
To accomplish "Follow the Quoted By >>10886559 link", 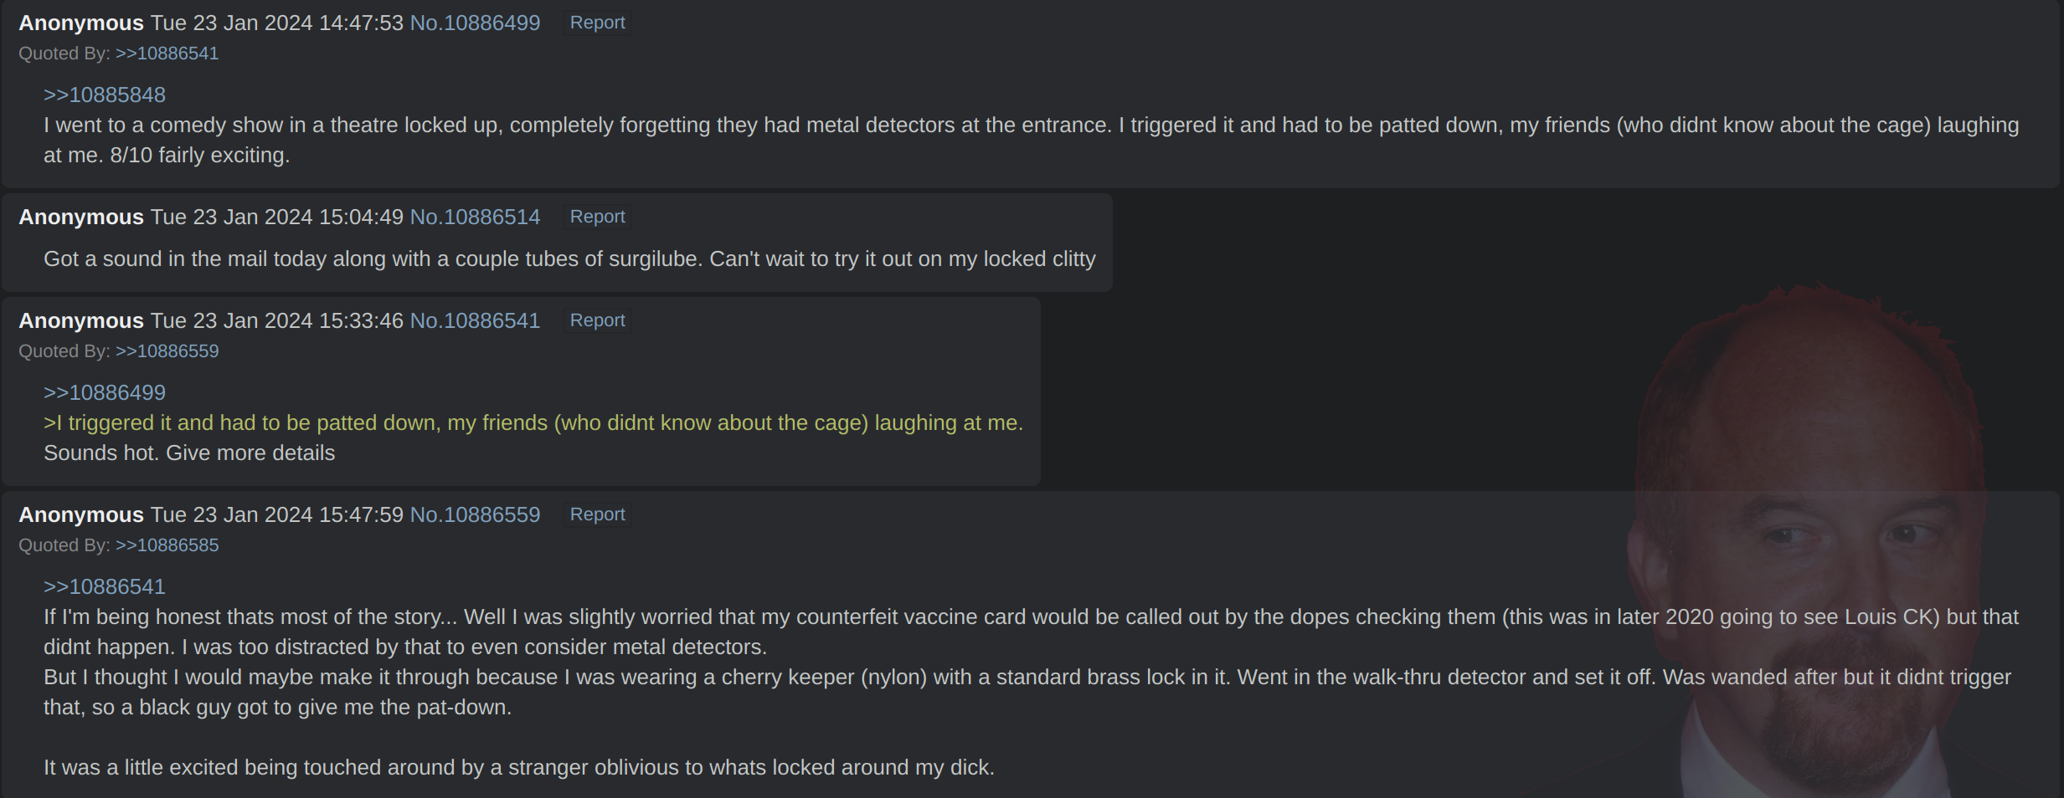I will [x=167, y=351].
